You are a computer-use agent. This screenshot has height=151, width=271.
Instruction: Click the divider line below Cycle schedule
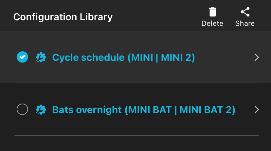coord(137,83)
